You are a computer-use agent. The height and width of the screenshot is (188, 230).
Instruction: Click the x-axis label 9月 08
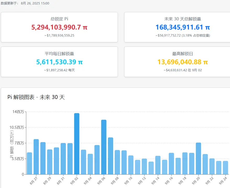115,181
